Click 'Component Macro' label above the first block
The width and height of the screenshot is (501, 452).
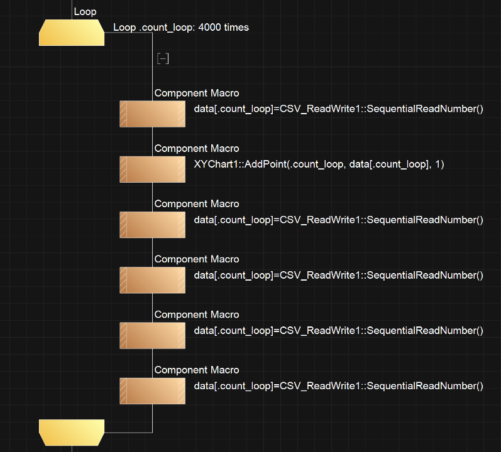pyautogui.click(x=197, y=94)
